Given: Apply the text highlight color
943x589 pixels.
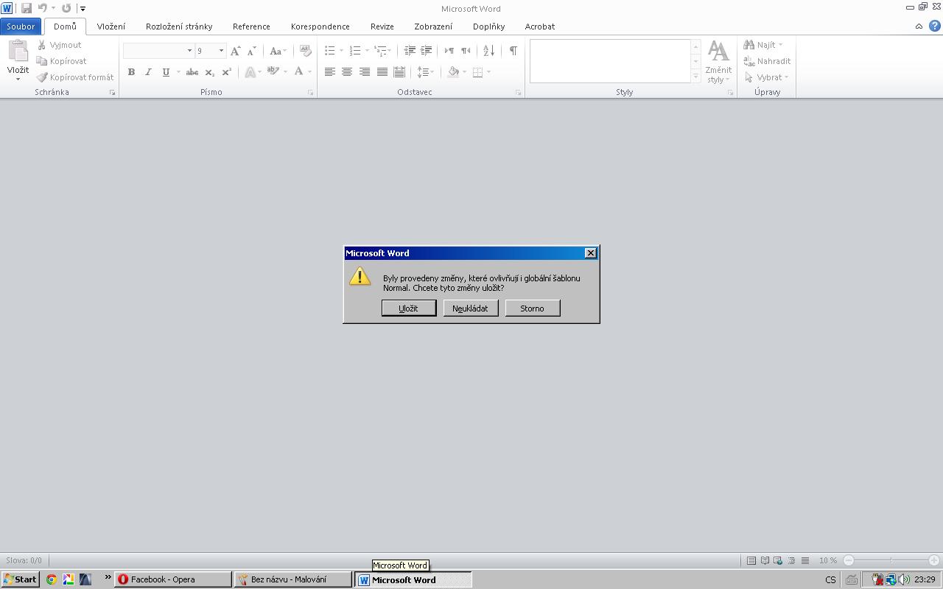Looking at the screenshot, I should tap(273, 72).
